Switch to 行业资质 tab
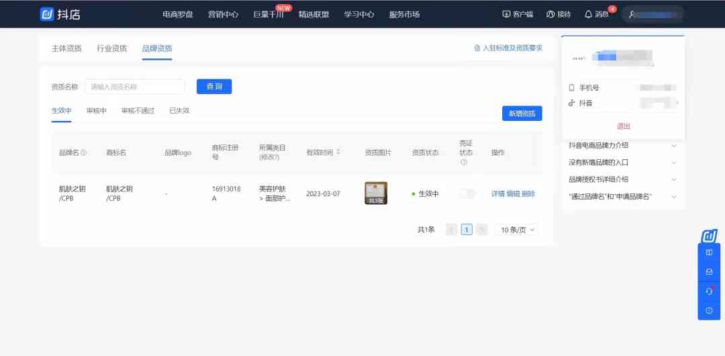The image size is (725, 356). 111,48
